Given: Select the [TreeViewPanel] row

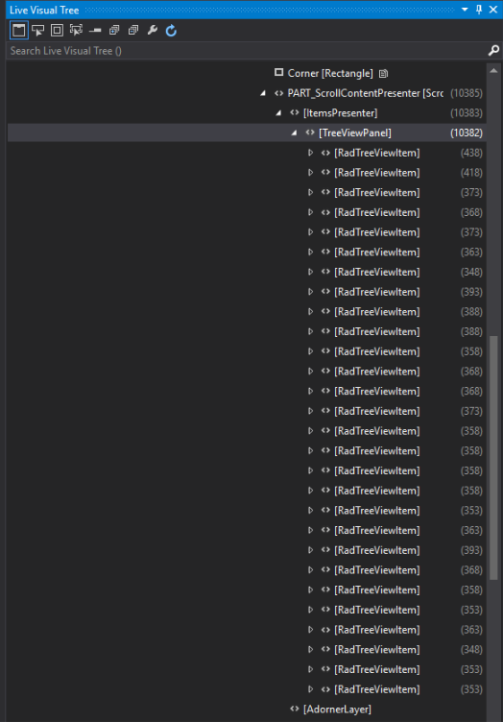Looking at the screenshot, I should (x=246, y=132).
